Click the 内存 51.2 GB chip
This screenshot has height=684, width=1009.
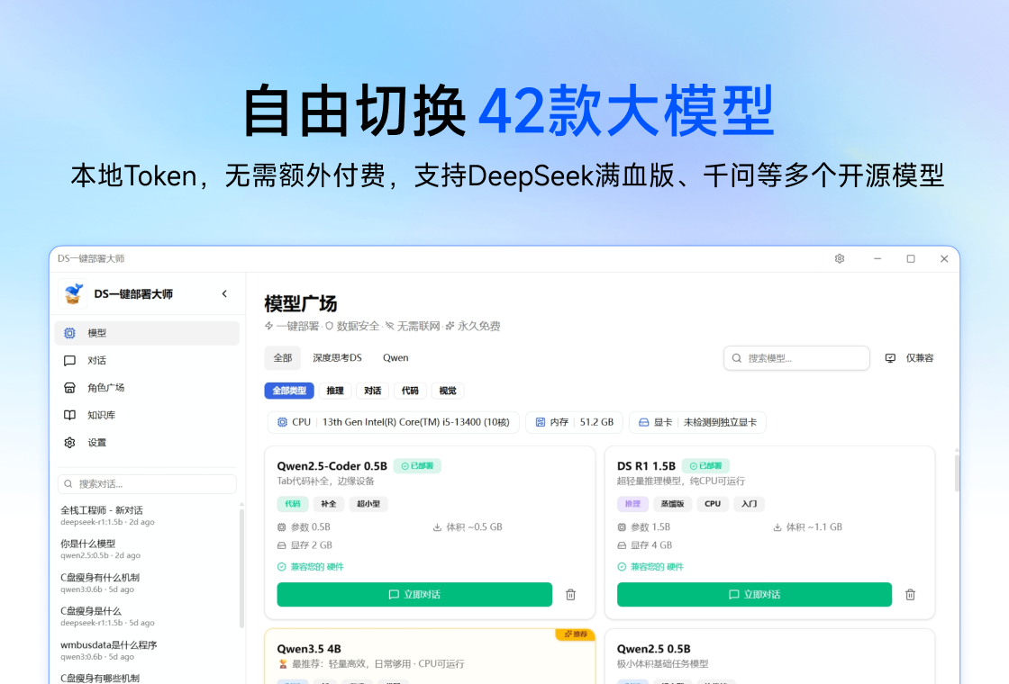coord(574,422)
